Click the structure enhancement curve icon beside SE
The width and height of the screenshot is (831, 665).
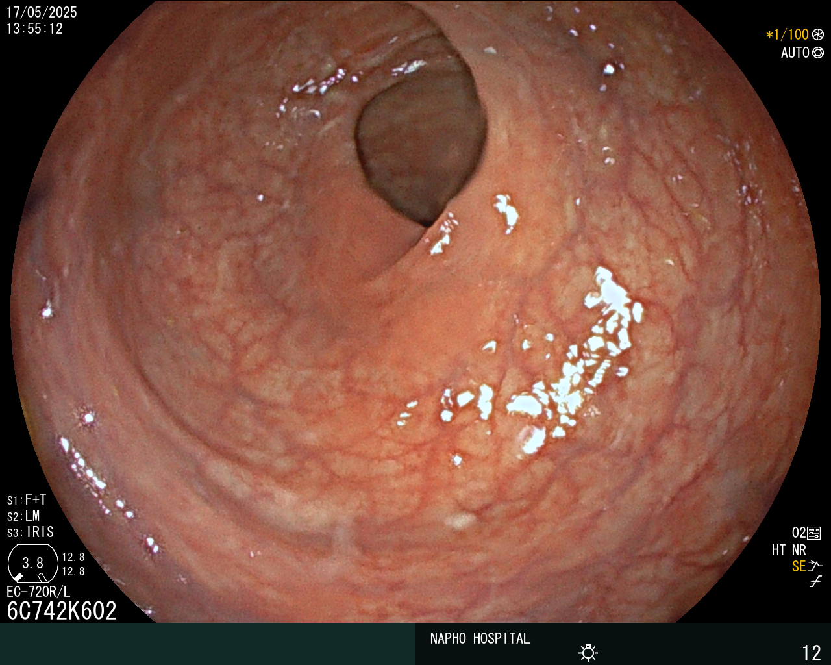(815, 566)
